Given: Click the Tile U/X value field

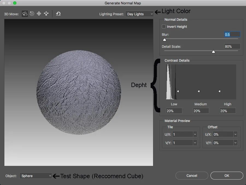Looking at the screenshot, I should (x=183, y=134).
